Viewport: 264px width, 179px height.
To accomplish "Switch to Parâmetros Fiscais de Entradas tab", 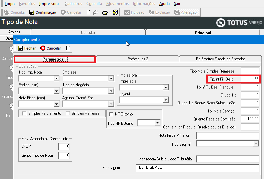I will [221, 59].
